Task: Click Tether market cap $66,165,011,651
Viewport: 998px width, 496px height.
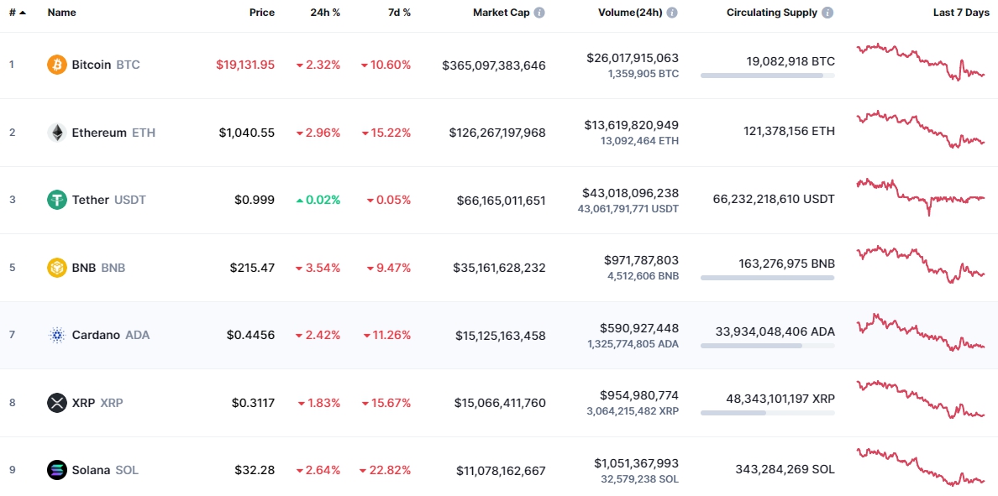Action: (x=501, y=201)
